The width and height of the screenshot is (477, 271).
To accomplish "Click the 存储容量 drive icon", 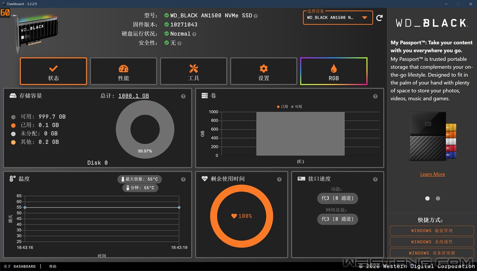I will (x=13, y=96).
